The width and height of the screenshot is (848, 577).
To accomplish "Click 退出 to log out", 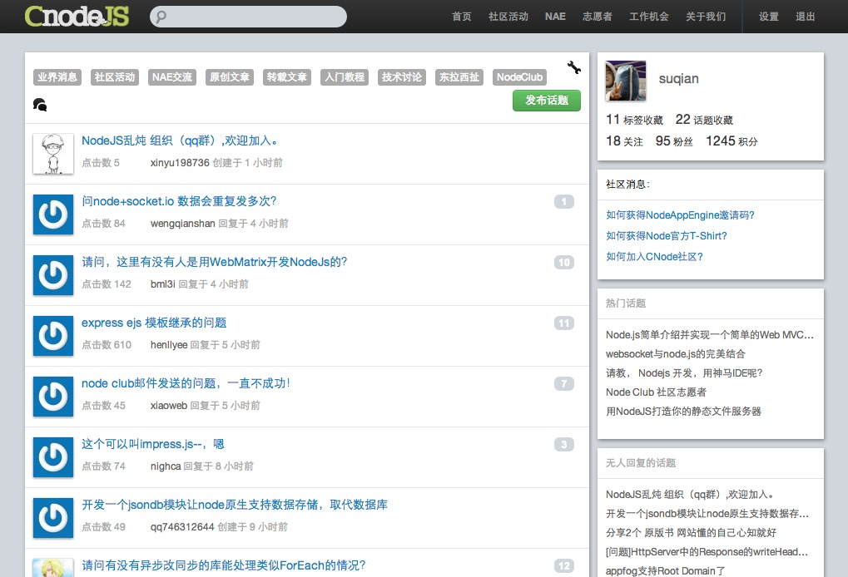I will [x=805, y=17].
